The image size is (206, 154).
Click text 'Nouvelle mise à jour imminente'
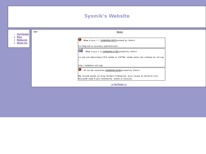95,79
